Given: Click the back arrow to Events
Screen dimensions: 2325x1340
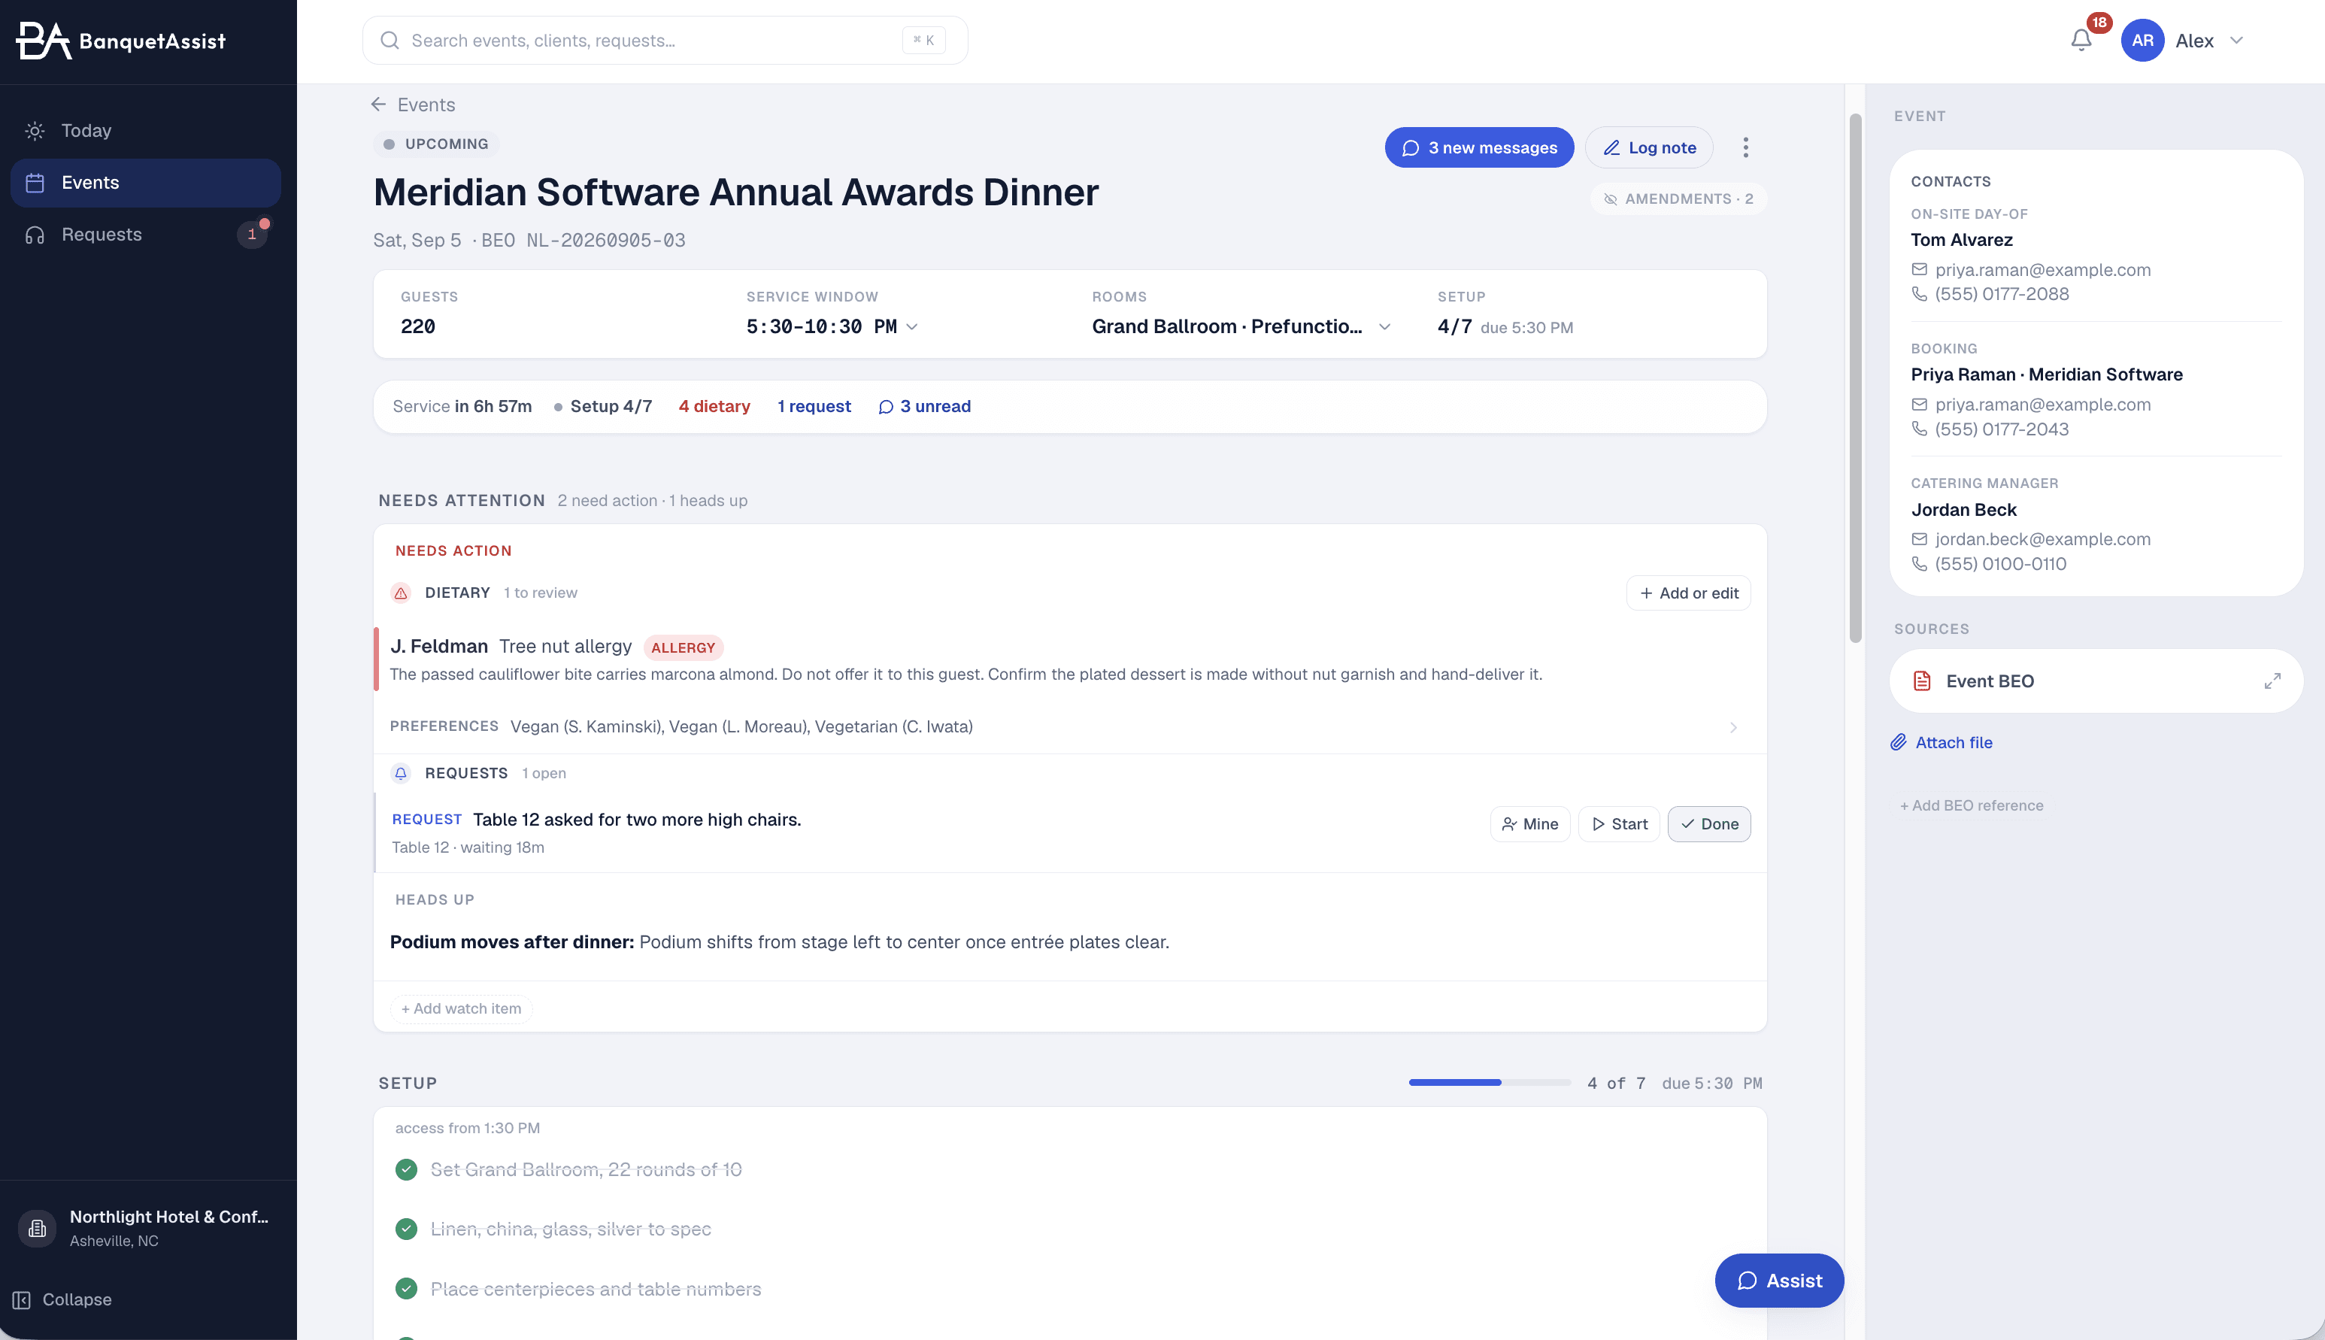Looking at the screenshot, I should 378,104.
